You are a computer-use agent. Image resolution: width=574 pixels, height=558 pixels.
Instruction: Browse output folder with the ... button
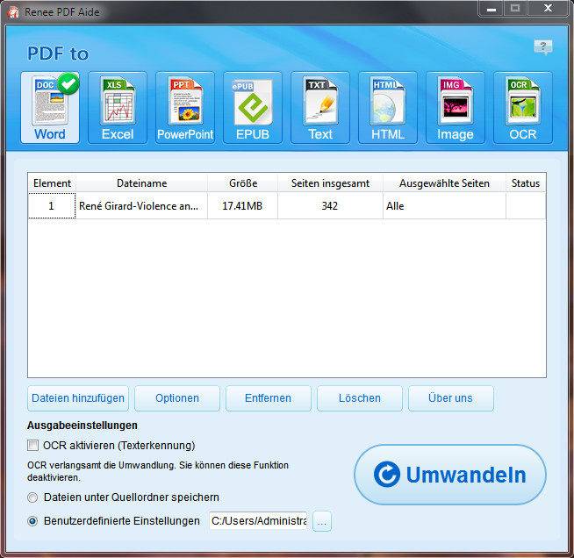322,520
